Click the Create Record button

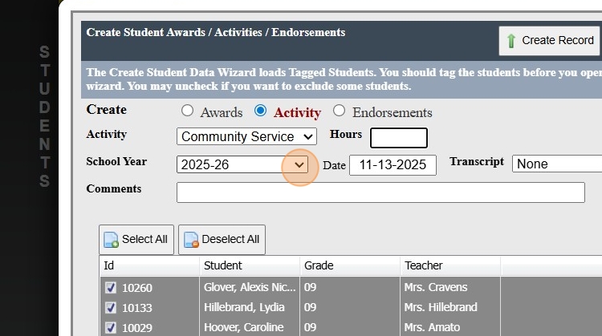[x=550, y=41]
